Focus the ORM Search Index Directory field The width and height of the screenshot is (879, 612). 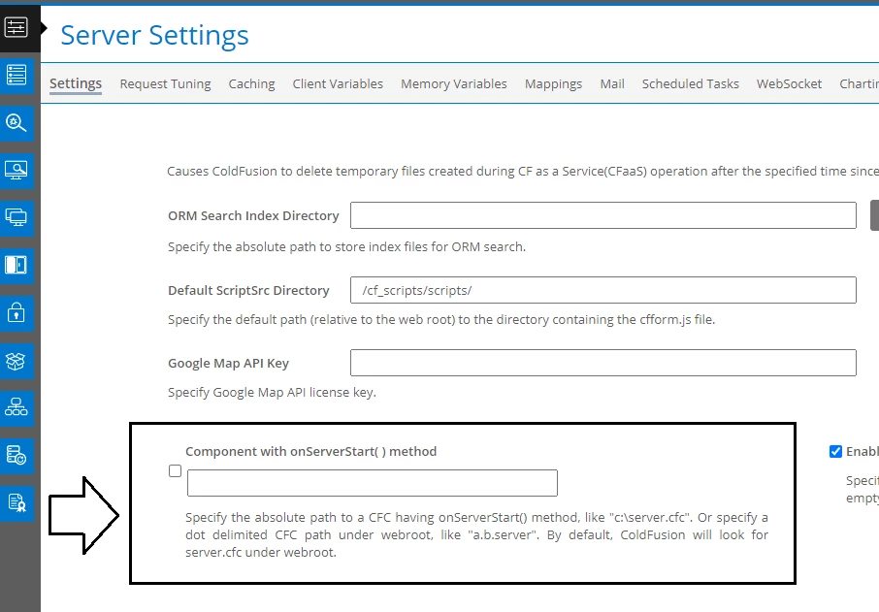pyautogui.click(x=603, y=215)
